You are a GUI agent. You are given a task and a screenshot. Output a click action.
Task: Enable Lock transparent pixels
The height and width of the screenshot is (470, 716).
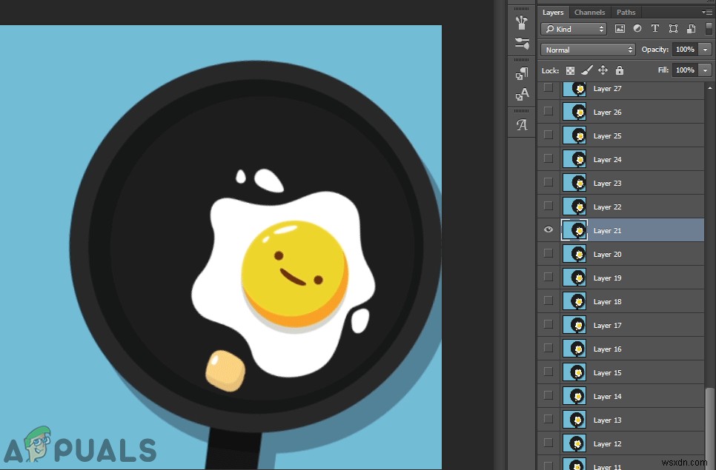pos(570,70)
